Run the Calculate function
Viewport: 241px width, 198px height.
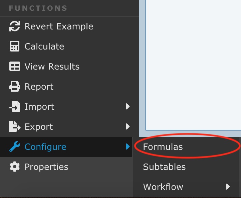tap(44, 46)
